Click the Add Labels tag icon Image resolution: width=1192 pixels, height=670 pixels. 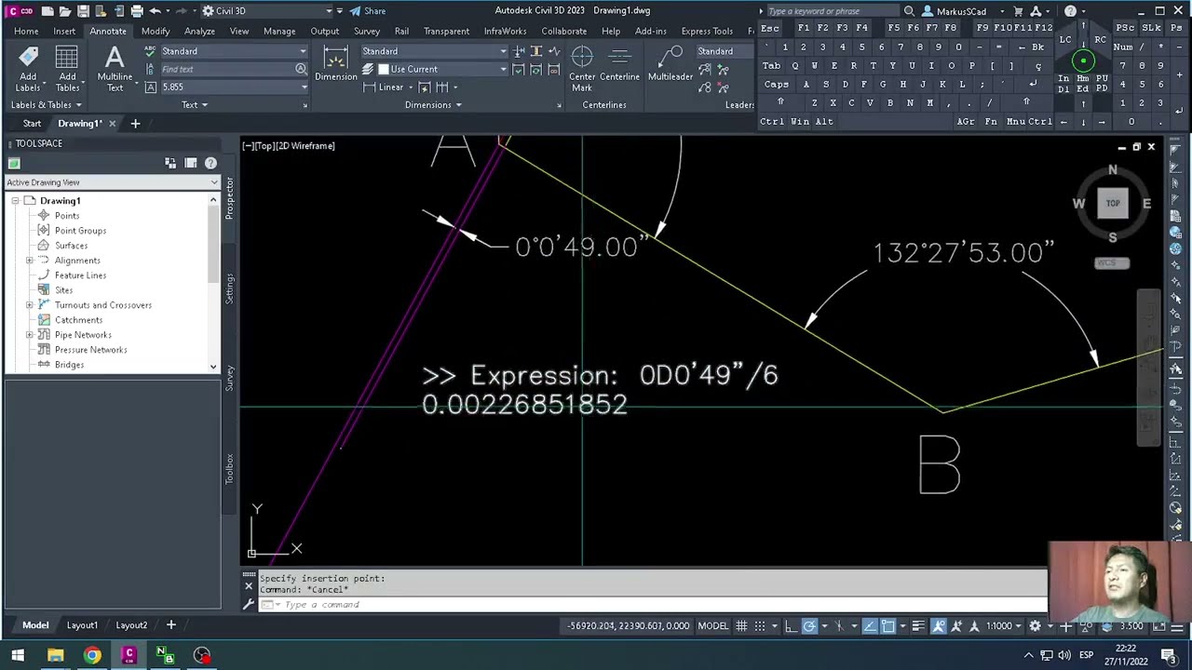point(28,59)
